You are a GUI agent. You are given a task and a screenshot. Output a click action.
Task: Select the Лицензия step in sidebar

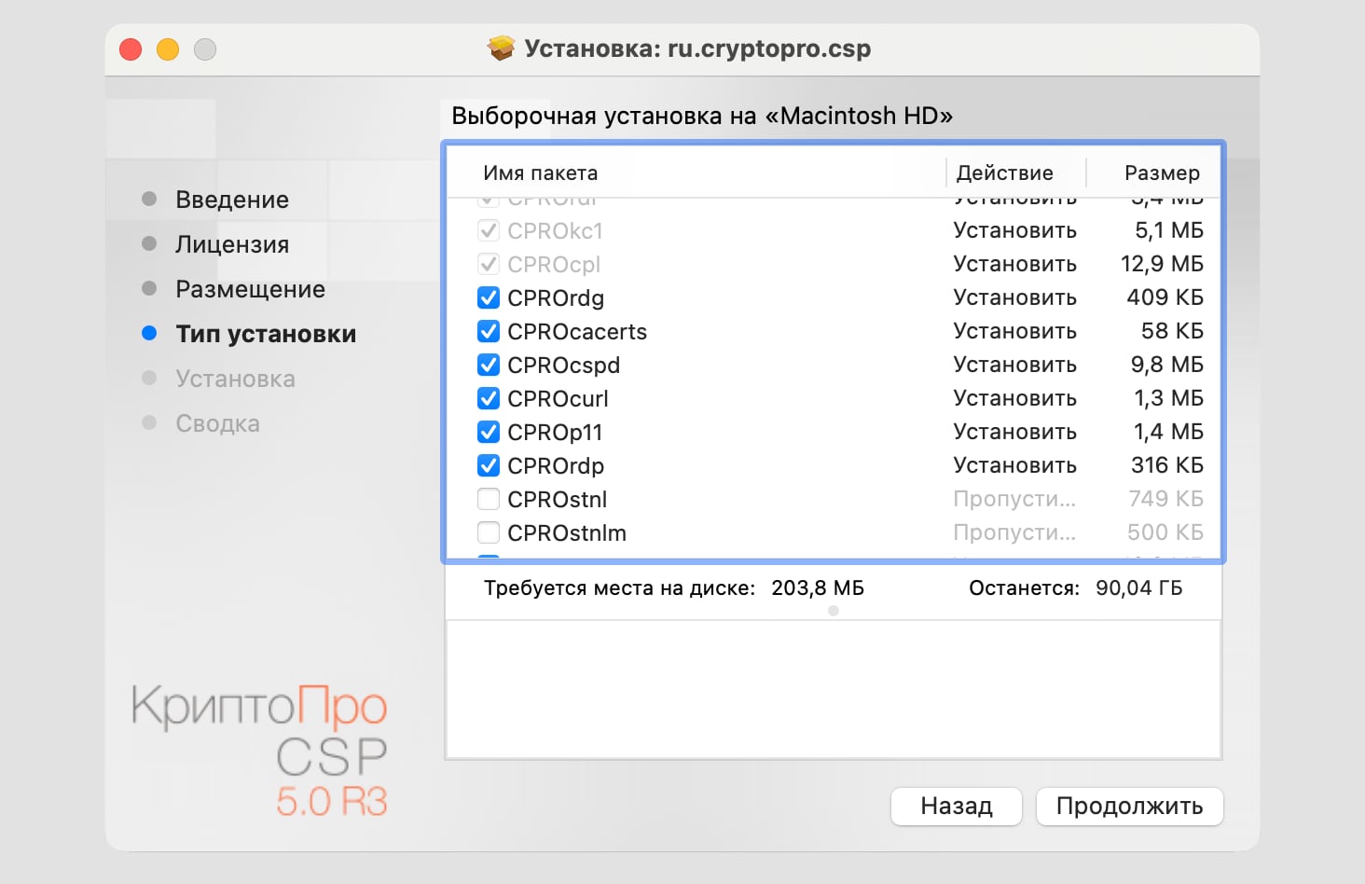pyautogui.click(x=232, y=244)
